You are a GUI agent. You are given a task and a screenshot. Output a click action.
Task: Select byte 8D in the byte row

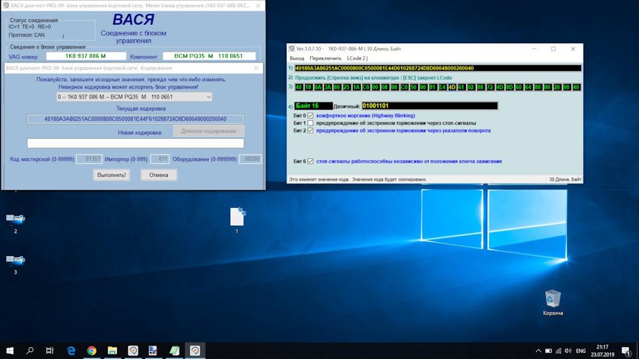click(509, 87)
